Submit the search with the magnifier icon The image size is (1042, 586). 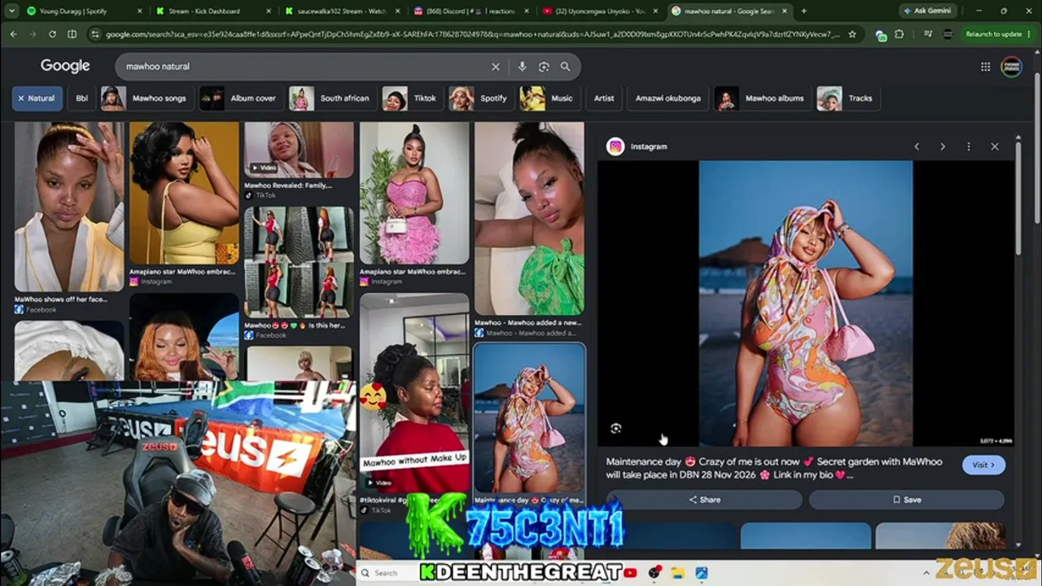pos(565,67)
